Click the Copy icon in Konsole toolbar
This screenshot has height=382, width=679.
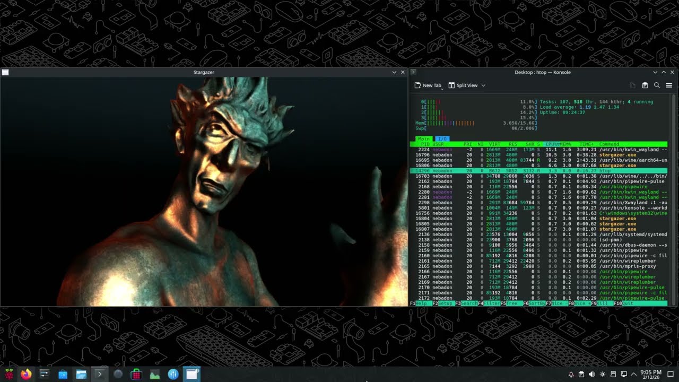pyautogui.click(x=633, y=85)
